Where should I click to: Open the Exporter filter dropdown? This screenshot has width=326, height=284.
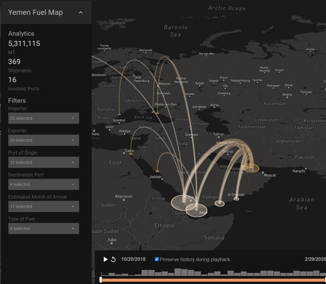pos(43,140)
